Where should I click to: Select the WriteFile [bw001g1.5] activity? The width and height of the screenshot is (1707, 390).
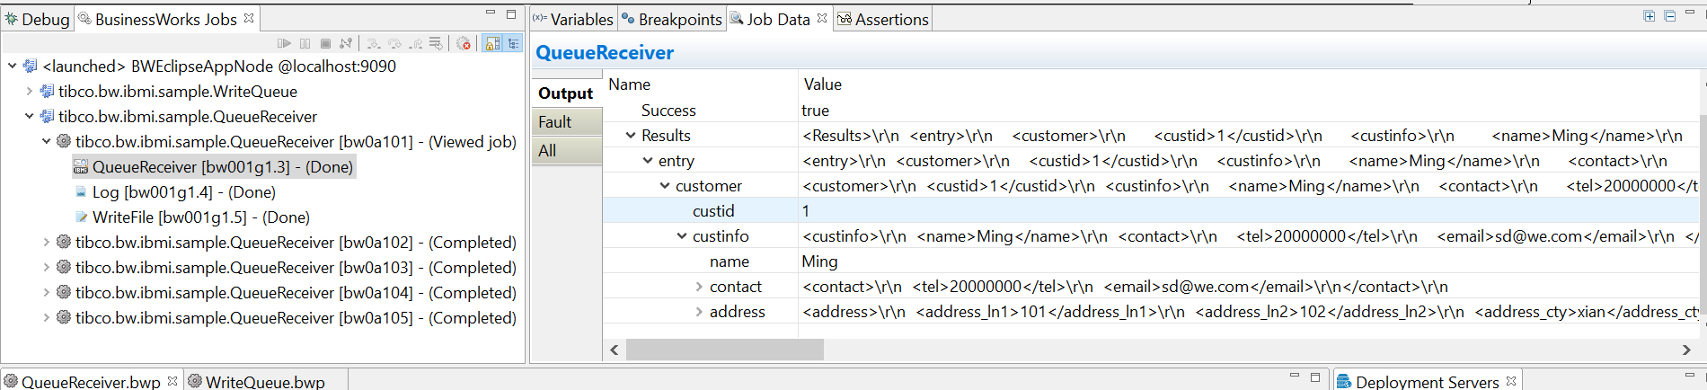point(200,217)
